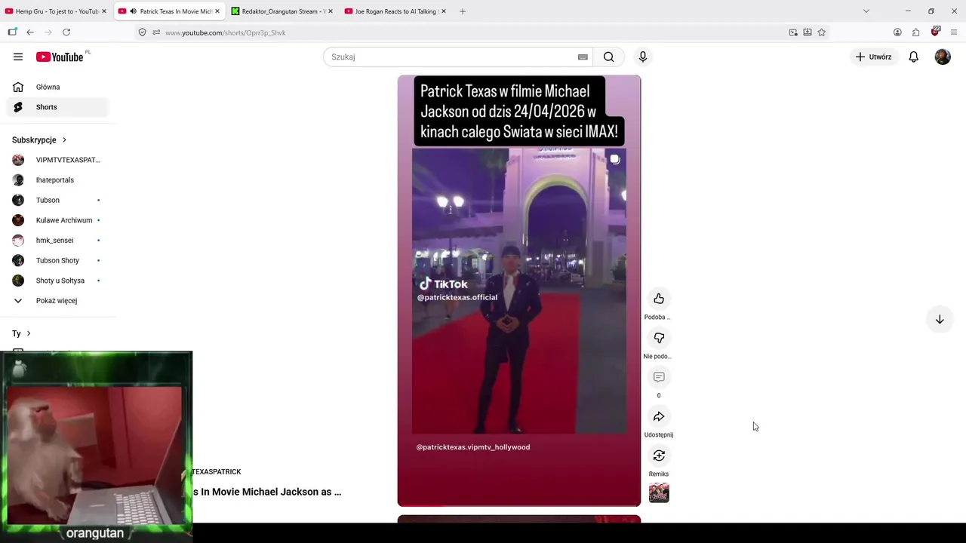Screen dimensions: 966x543
Task: Open the Utwórz create menu
Action: pyautogui.click(x=873, y=57)
